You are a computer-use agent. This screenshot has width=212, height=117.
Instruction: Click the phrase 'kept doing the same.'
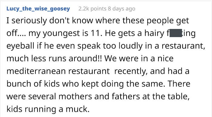click(123, 84)
